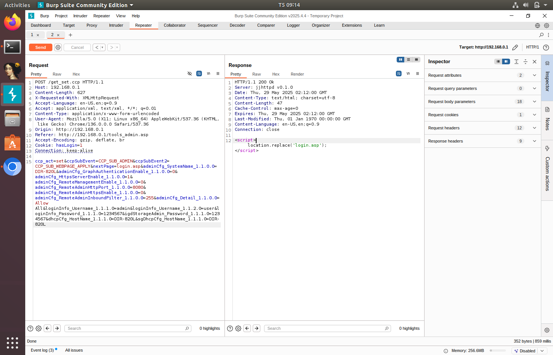
Task: Expand Request query parameters section
Action: pyautogui.click(x=483, y=88)
